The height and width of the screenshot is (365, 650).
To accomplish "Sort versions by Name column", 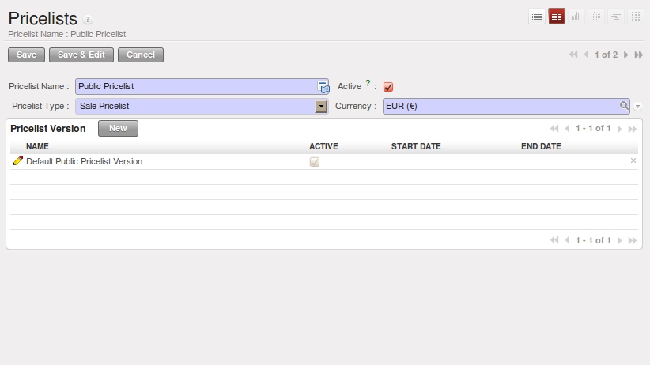I will click(x=37, y=146).
